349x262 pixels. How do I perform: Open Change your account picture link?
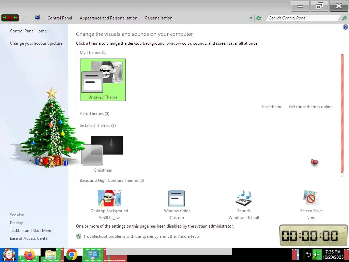(x=36, y=43)
